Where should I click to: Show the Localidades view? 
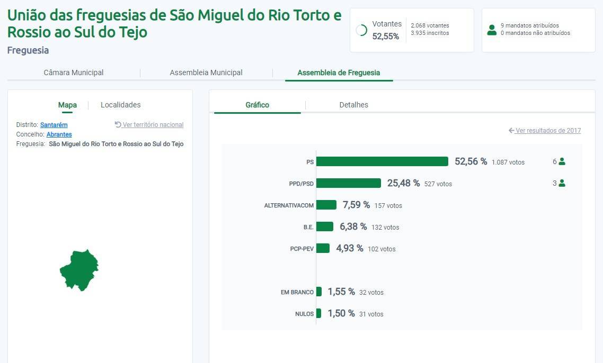pyautogui.click(x=121, y=105)
